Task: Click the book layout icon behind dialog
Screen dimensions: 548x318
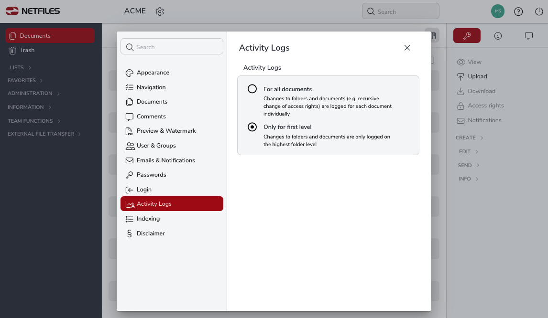Action: click(x=433, y=36)
